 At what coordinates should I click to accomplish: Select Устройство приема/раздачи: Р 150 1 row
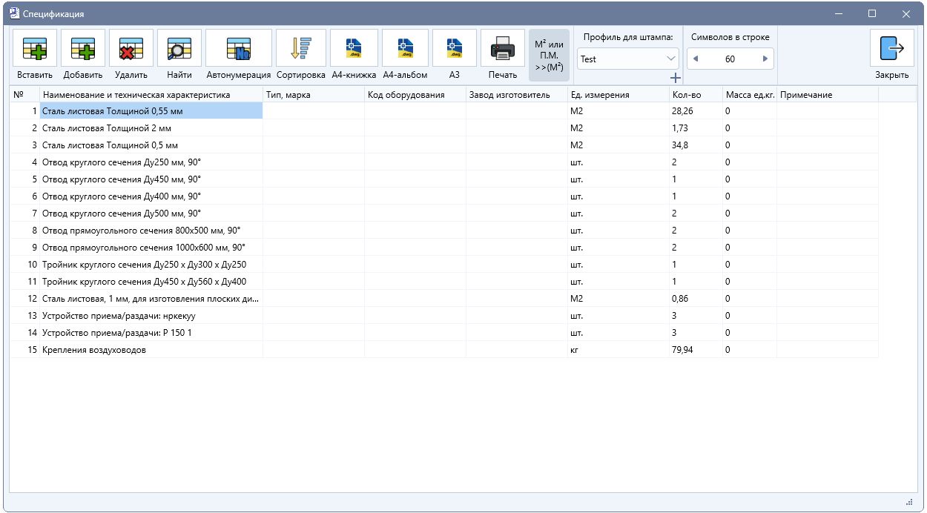(x=443, y=333)
